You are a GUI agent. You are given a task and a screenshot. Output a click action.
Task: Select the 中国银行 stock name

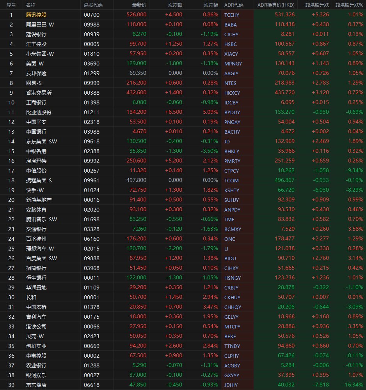[x=36, y=132]
